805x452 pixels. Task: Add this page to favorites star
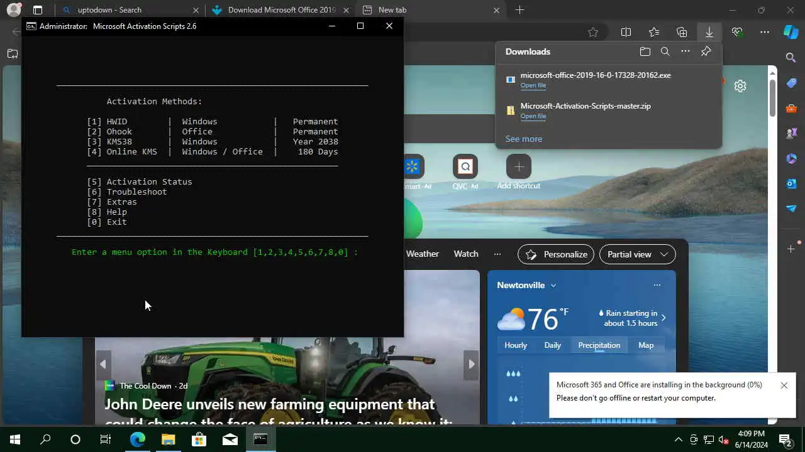click(592, 32)
